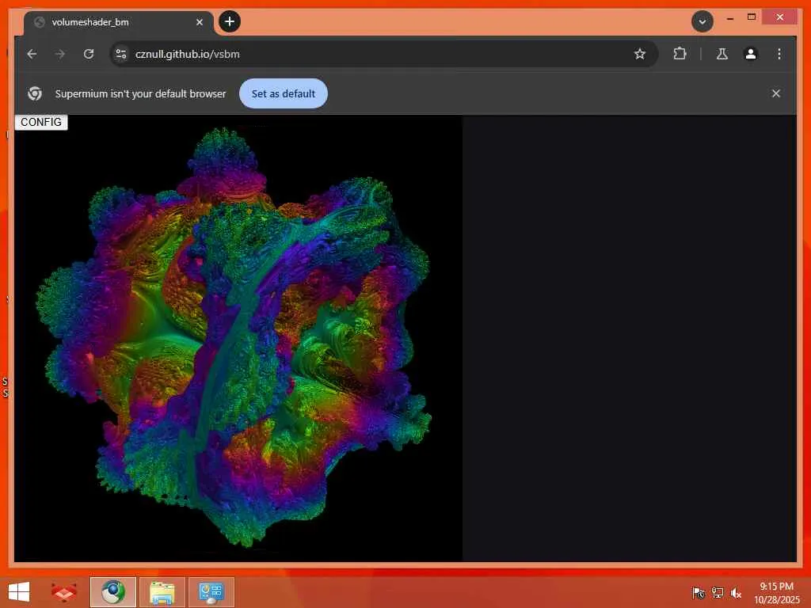Open Action Center flag tray icon
This screenshot has height=608, width=811.
point(699,592)
